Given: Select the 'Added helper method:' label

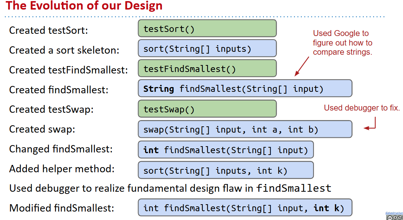Looking at the screenshot, I should click(x=62, y=169).
